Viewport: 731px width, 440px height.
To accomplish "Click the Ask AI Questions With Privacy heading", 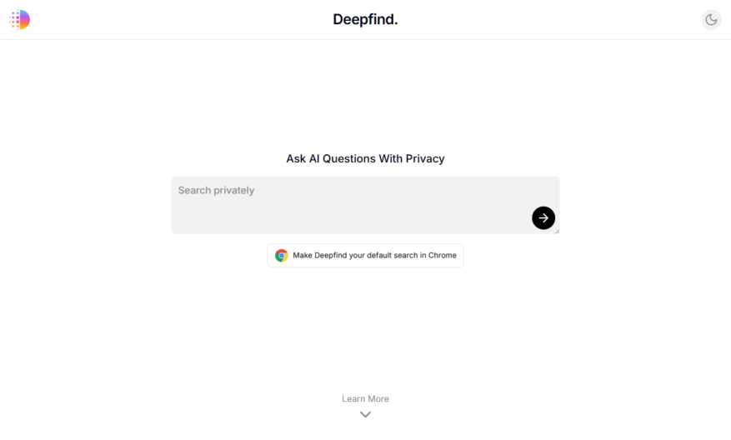I will pos(365,158).
